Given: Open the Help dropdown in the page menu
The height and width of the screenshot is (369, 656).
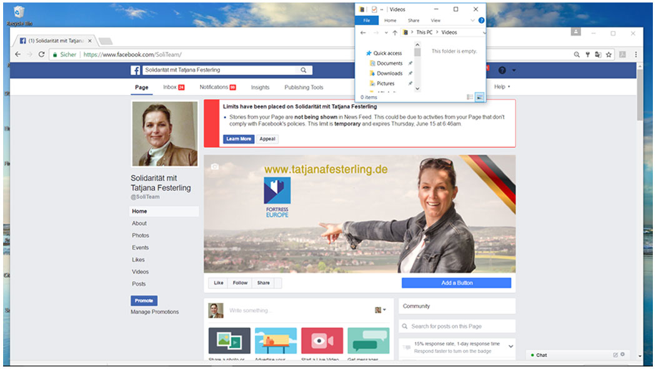Looking at the screenshot, I should pos(502,87).
